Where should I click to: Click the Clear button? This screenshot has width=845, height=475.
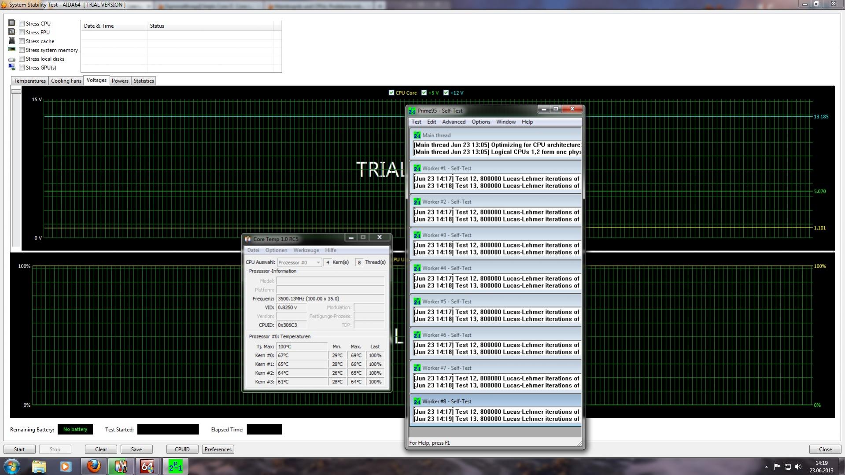tap(101, 449)
